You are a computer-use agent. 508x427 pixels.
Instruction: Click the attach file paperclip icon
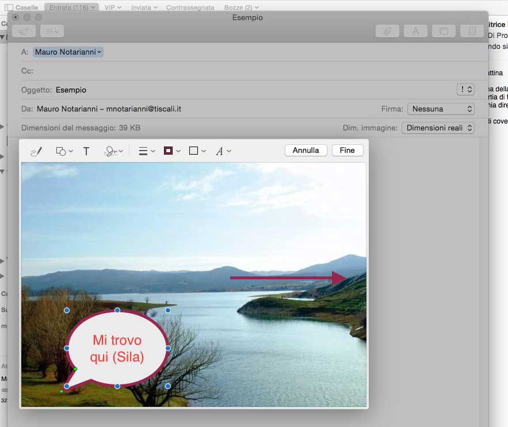pyautogui.click(x=387, y=31)
